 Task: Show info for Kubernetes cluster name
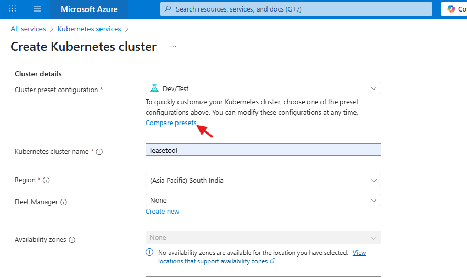[x=99, y=152]
